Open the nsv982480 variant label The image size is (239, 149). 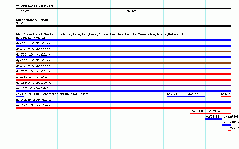230,122
